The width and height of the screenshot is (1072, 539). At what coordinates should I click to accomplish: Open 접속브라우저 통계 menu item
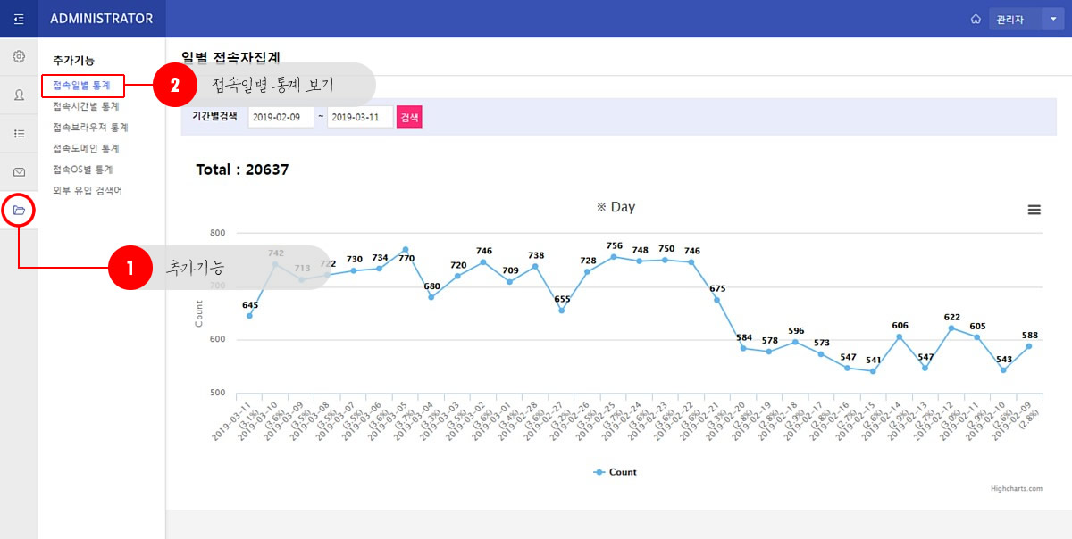(90, 128)
